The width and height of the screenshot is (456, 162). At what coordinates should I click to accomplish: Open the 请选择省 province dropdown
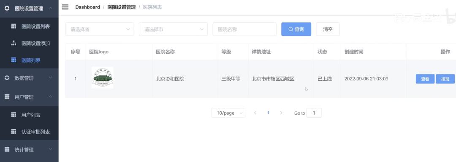(100, 29)
